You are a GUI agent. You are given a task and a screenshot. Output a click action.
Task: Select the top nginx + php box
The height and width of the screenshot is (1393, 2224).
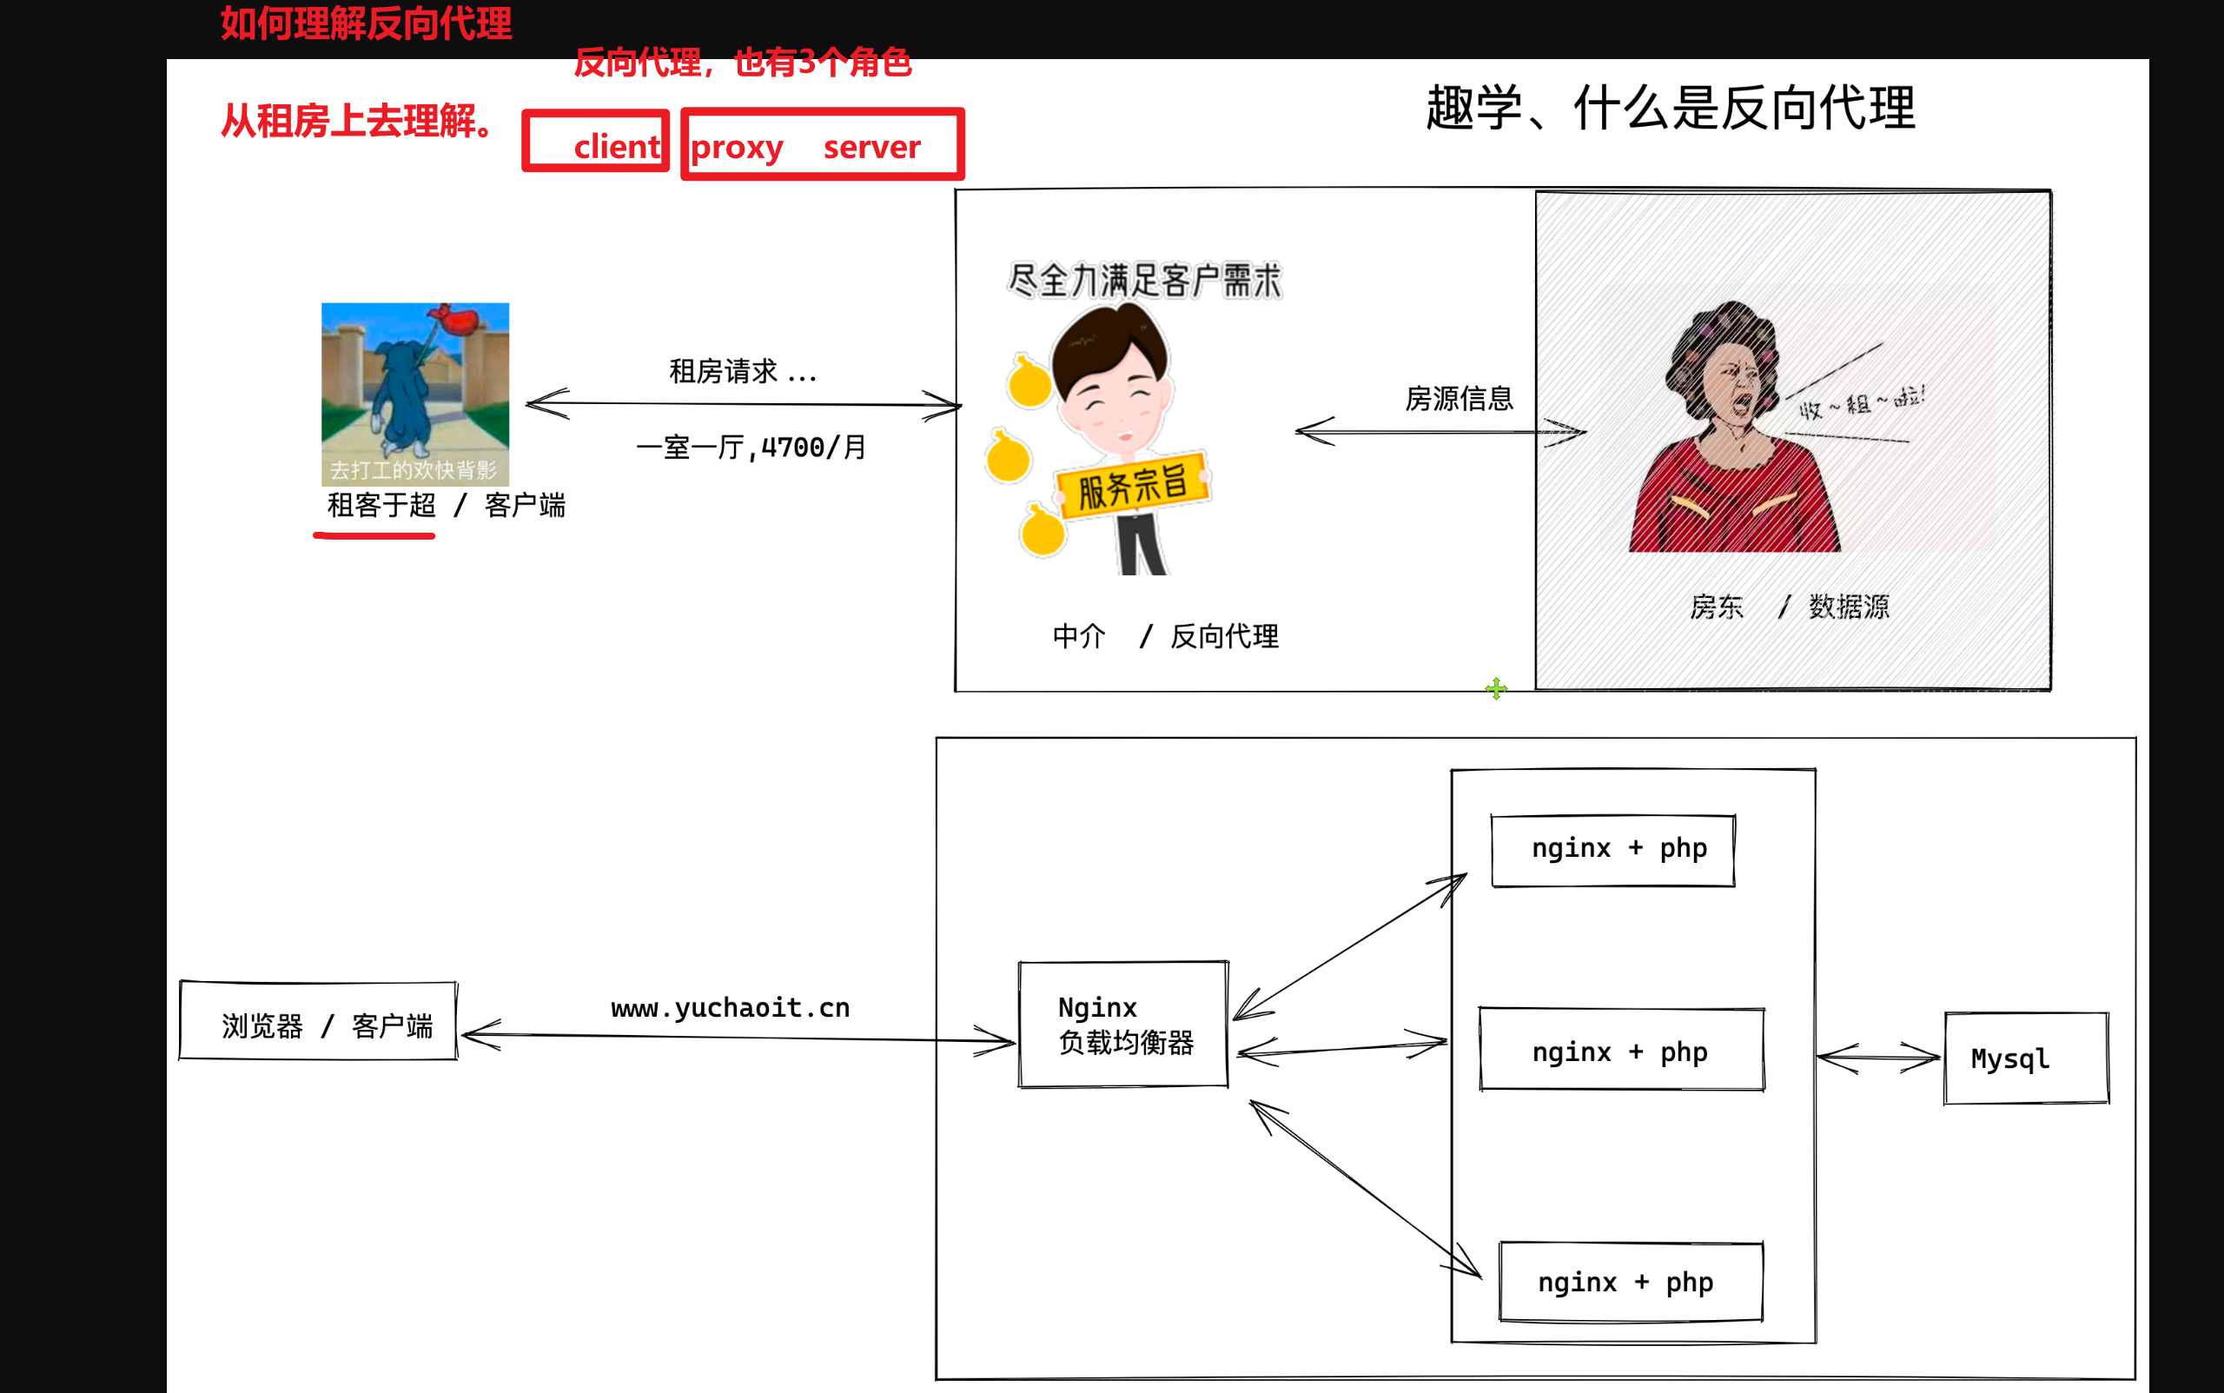click(x=1613, y=851)
